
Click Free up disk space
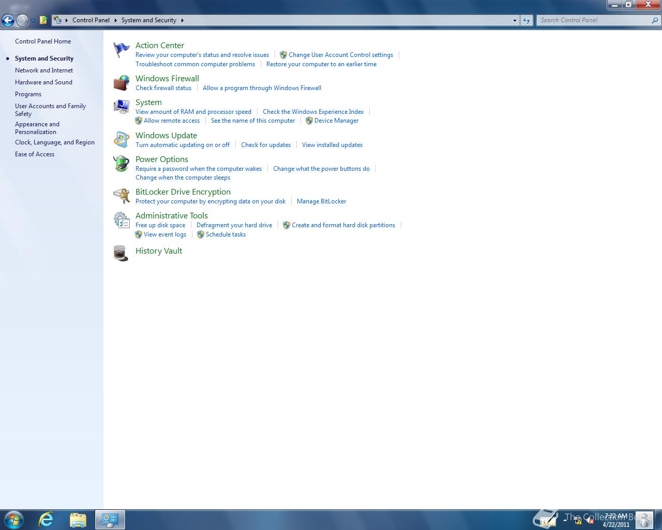(x=160, y=225)
